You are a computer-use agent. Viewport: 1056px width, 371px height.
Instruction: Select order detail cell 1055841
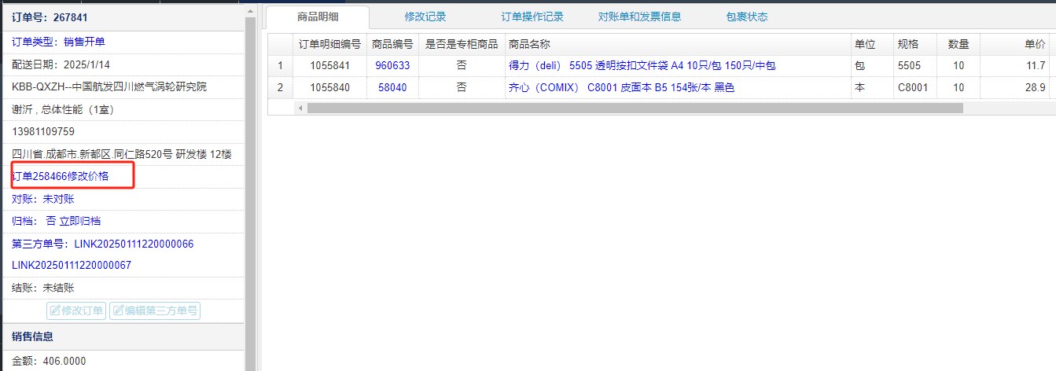pyautogui.click(x=330, y=66)
